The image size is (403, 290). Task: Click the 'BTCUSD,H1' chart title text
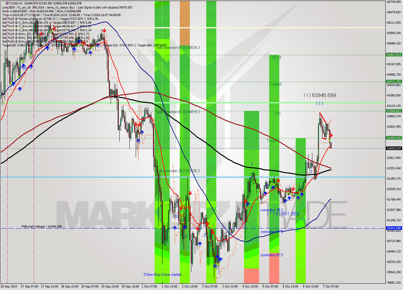14,3
